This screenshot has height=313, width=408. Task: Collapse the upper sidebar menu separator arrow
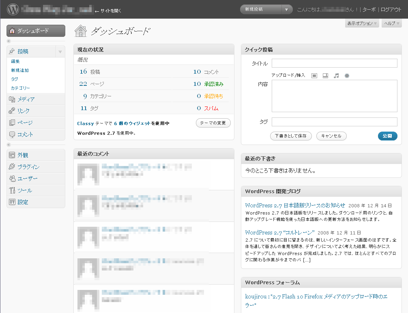click(x=9, y=41)
